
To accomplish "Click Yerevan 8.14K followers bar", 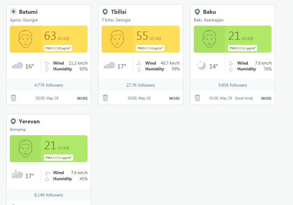I will [49, 195].
